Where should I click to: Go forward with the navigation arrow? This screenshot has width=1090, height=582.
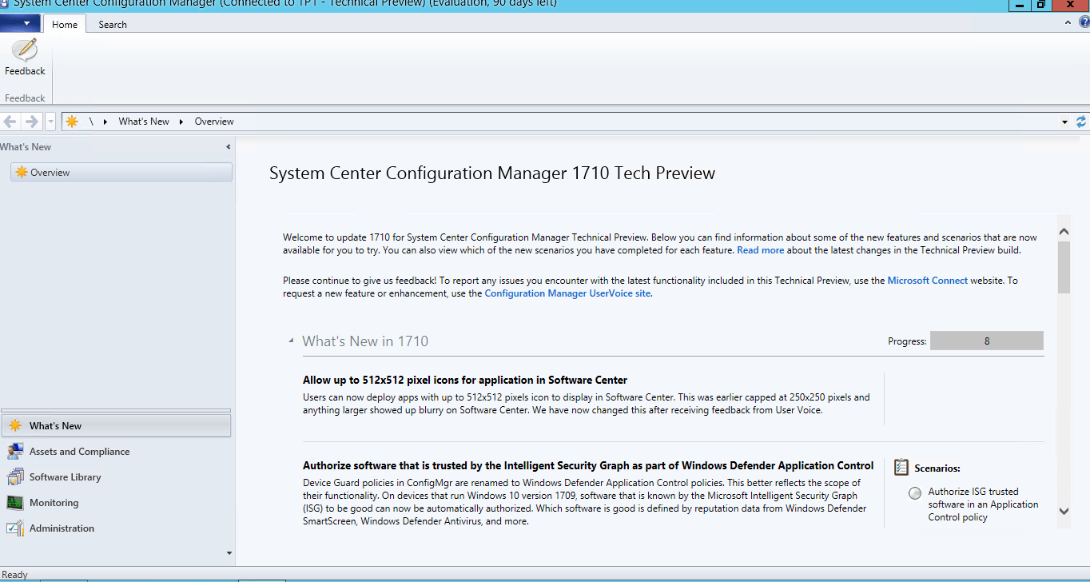click(32, 122)
